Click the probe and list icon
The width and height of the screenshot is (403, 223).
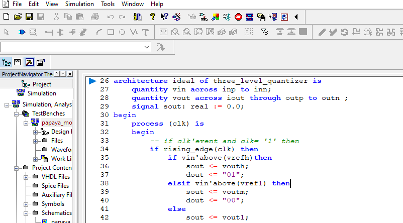pos(273,17)
